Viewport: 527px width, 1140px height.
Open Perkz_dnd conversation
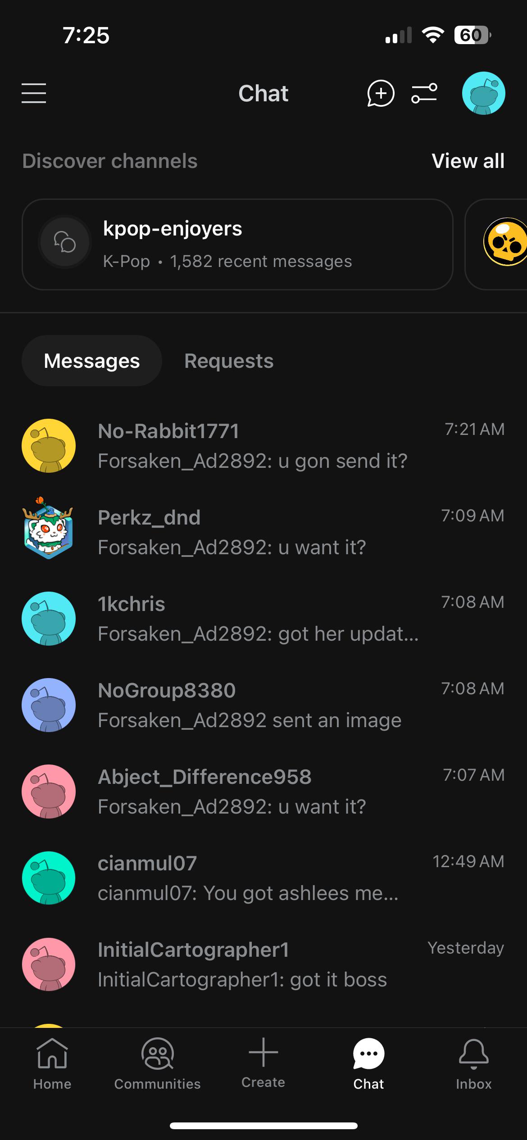click(263, 532)
